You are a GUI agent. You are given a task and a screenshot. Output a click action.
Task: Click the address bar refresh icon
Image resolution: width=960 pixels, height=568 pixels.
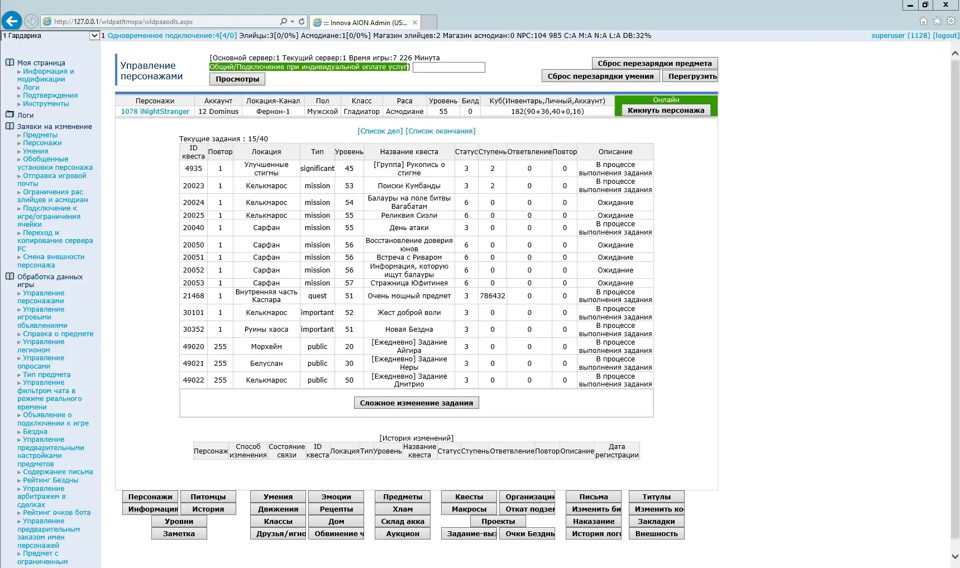[x=302, y=22]
